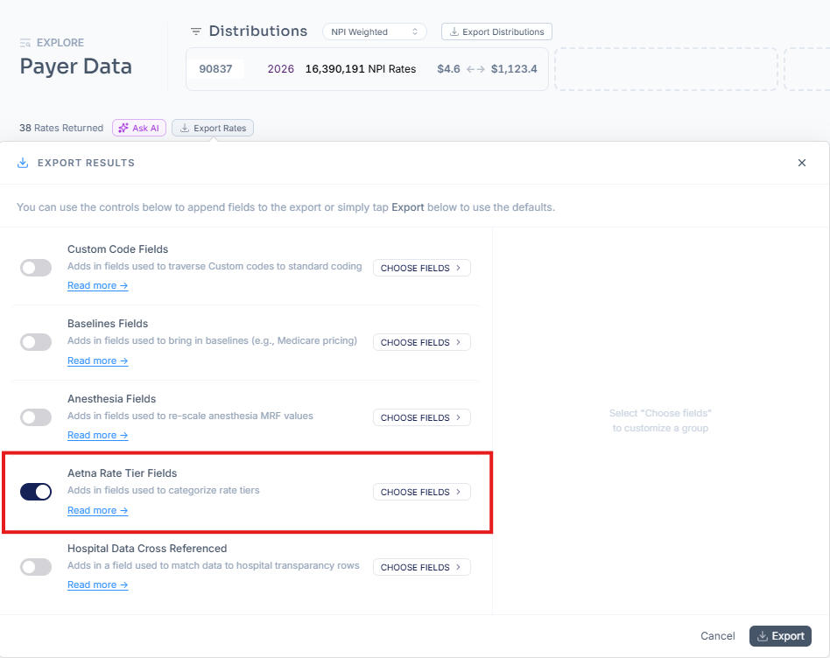Click the Distributions filter icon
Screen dimensions: 830x658
coord(196,31)
